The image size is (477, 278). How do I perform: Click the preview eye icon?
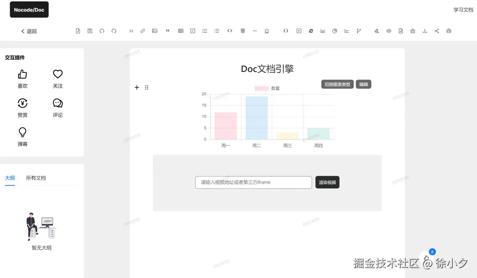pyautogui.click(x=389, y=31)
